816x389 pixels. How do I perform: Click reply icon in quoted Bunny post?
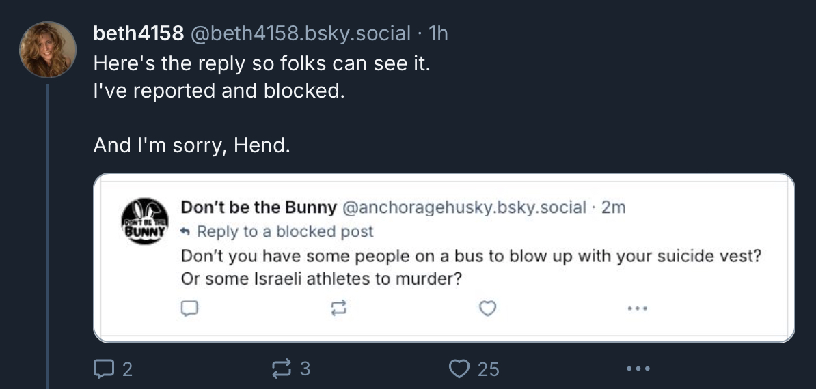pyautogui.click(x=189, y=309)
